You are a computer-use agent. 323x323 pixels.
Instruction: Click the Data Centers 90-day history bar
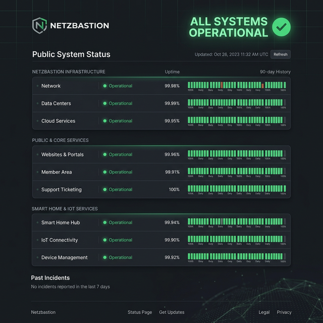click(x=237, y=102)
